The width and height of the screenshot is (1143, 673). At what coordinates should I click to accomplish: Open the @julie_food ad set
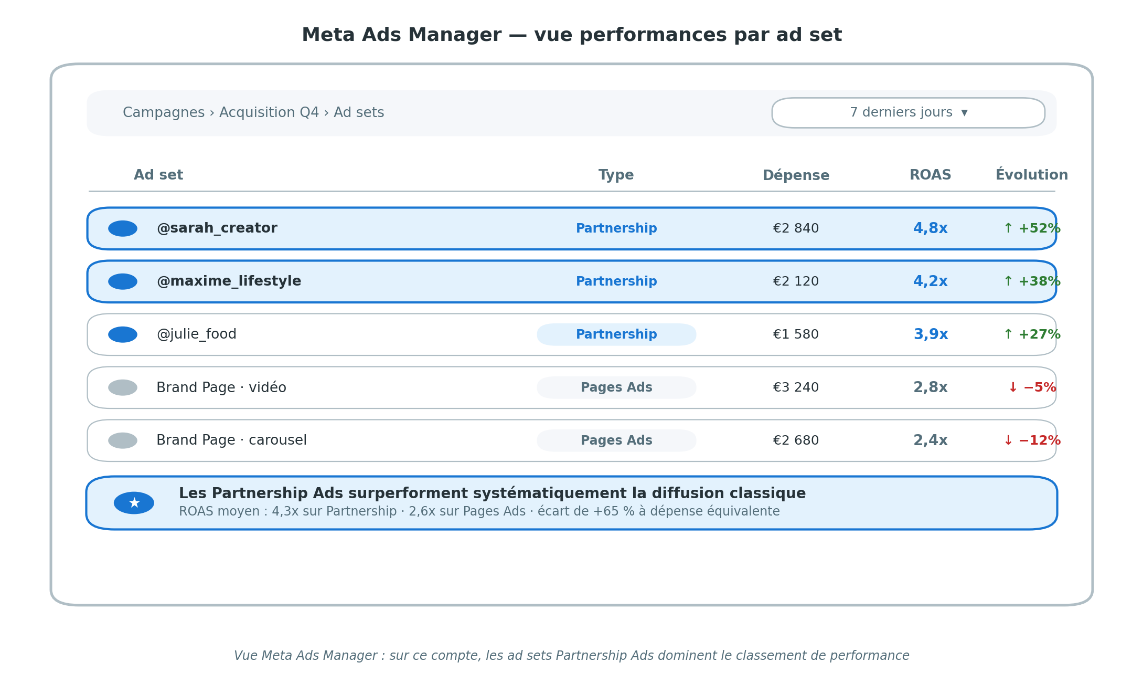(197, 334)
